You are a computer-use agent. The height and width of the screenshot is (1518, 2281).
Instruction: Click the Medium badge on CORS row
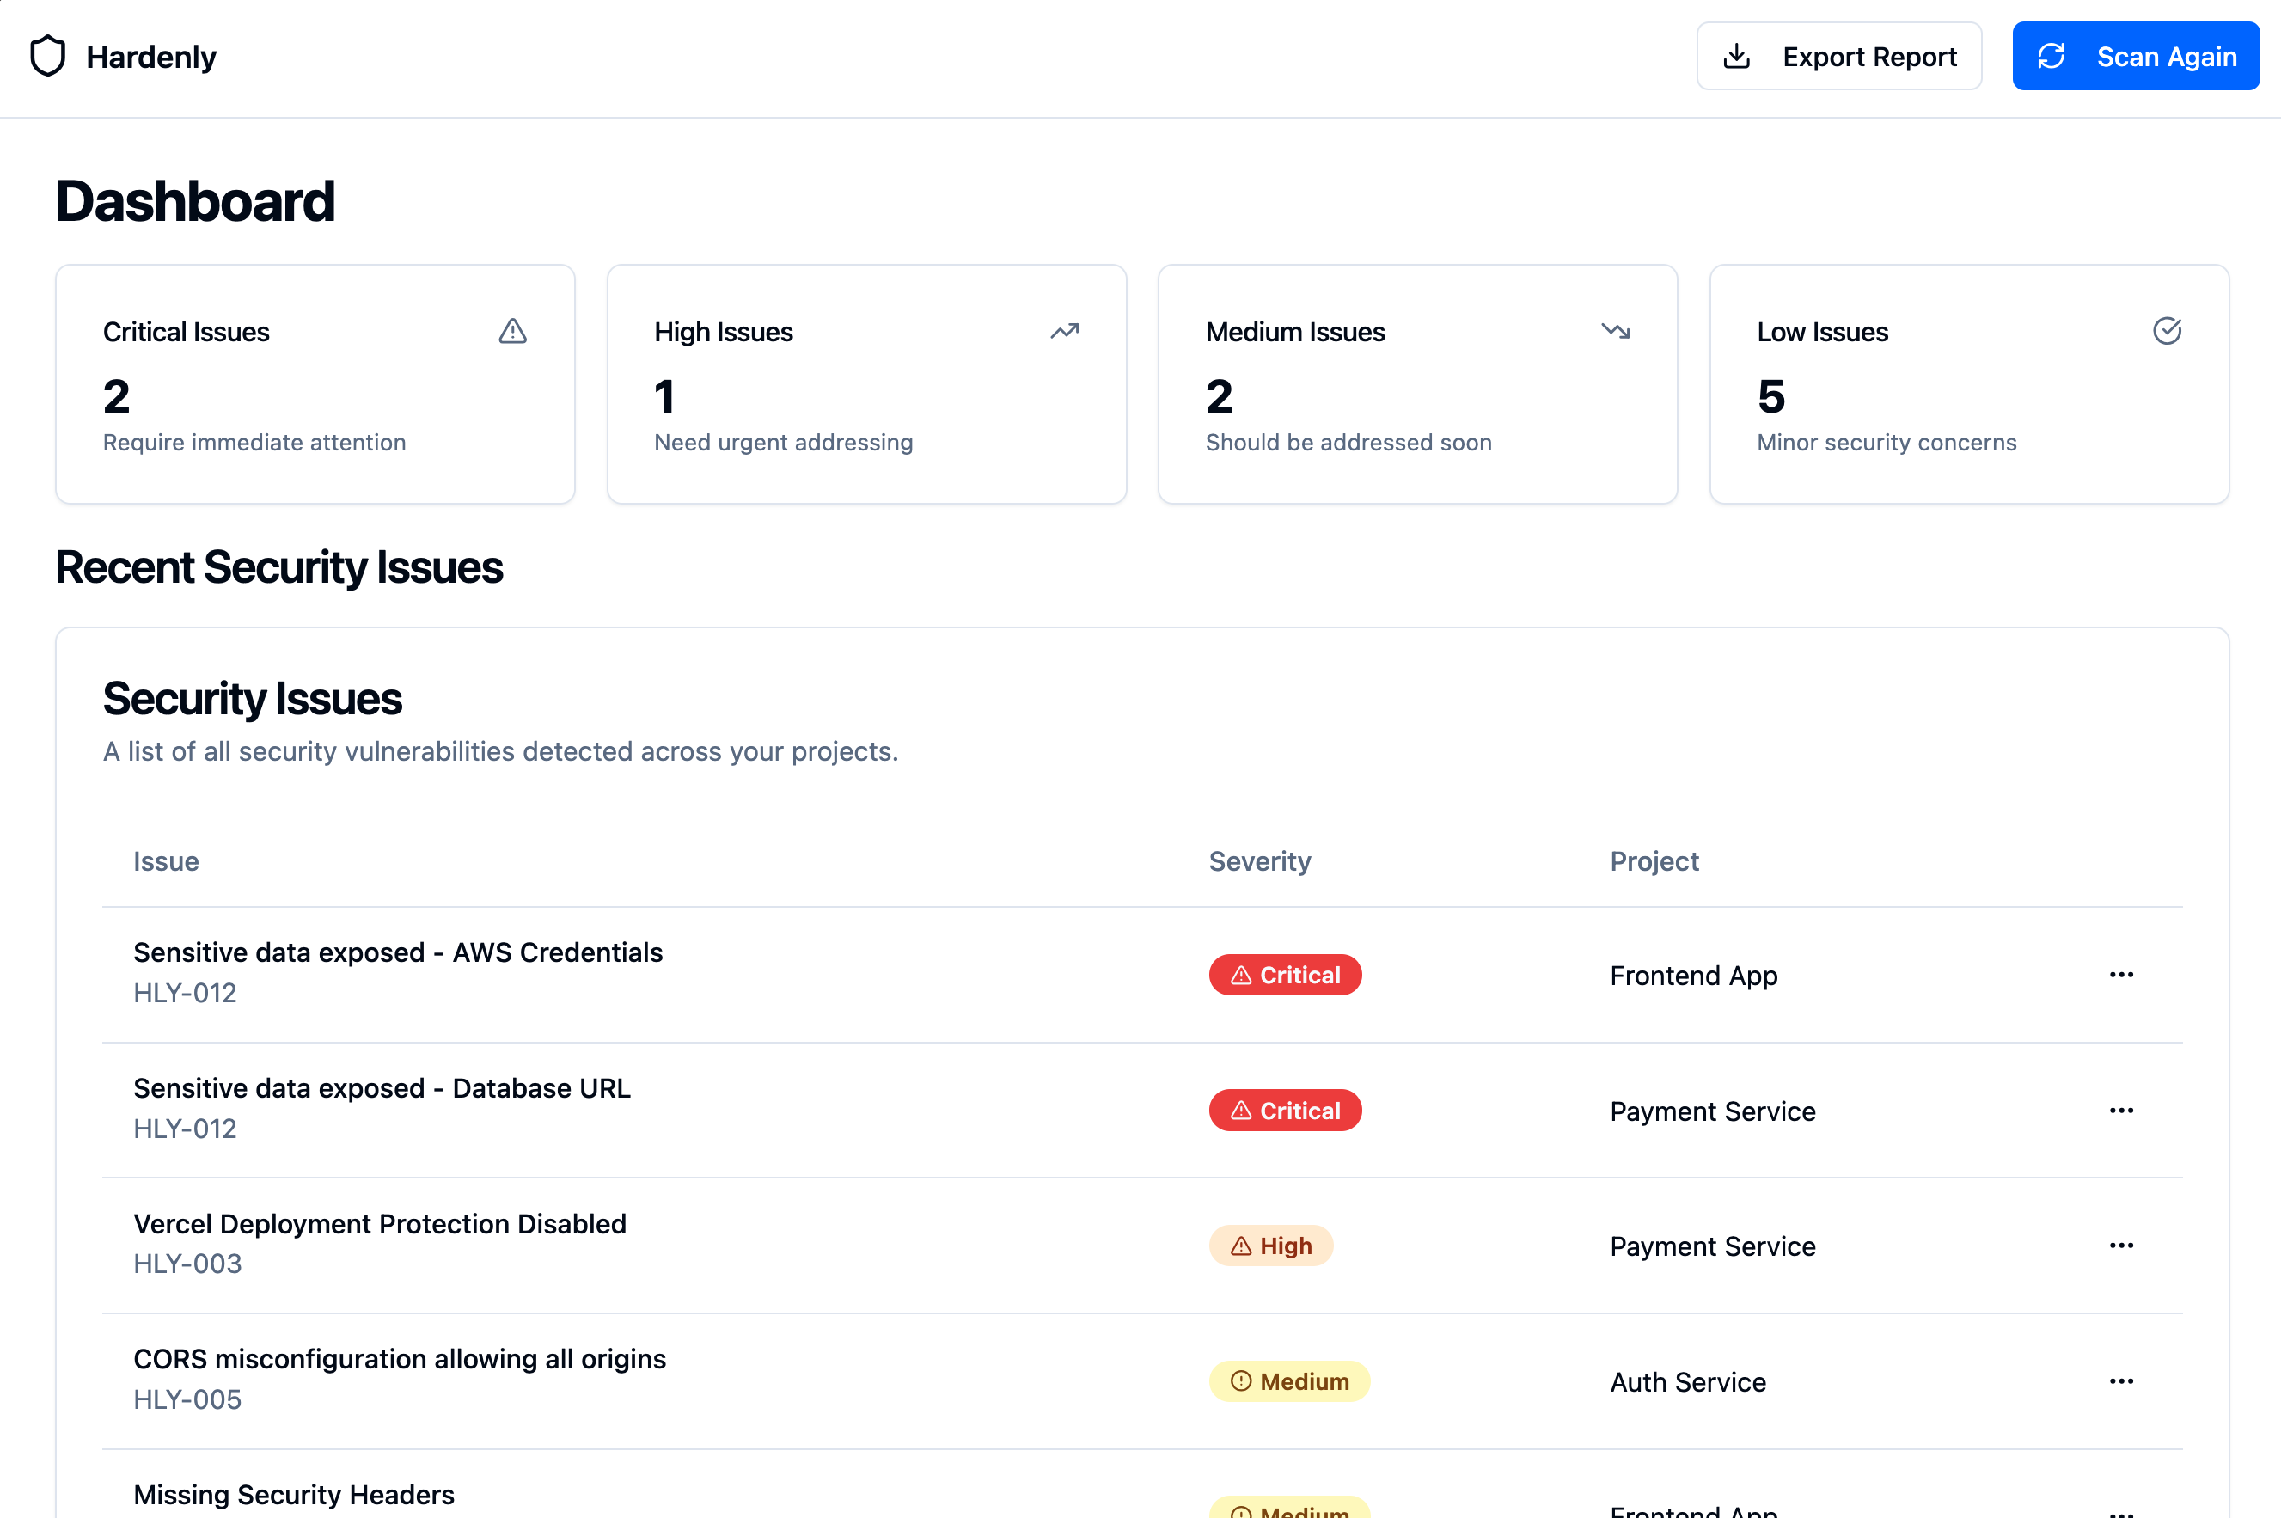pyautogui.click(x=1288, y=1381)
